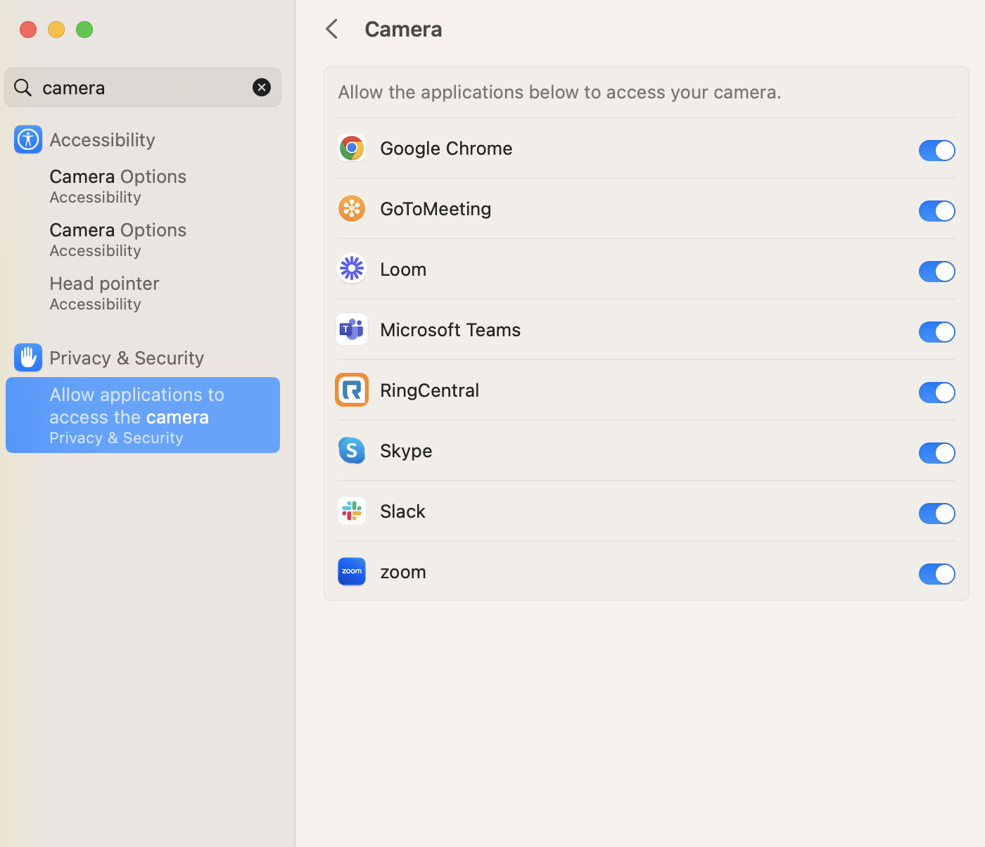The width and height of the screenshot is (985, 847).
Task: Click the Slack app icon
Action: tap(352, 511)
